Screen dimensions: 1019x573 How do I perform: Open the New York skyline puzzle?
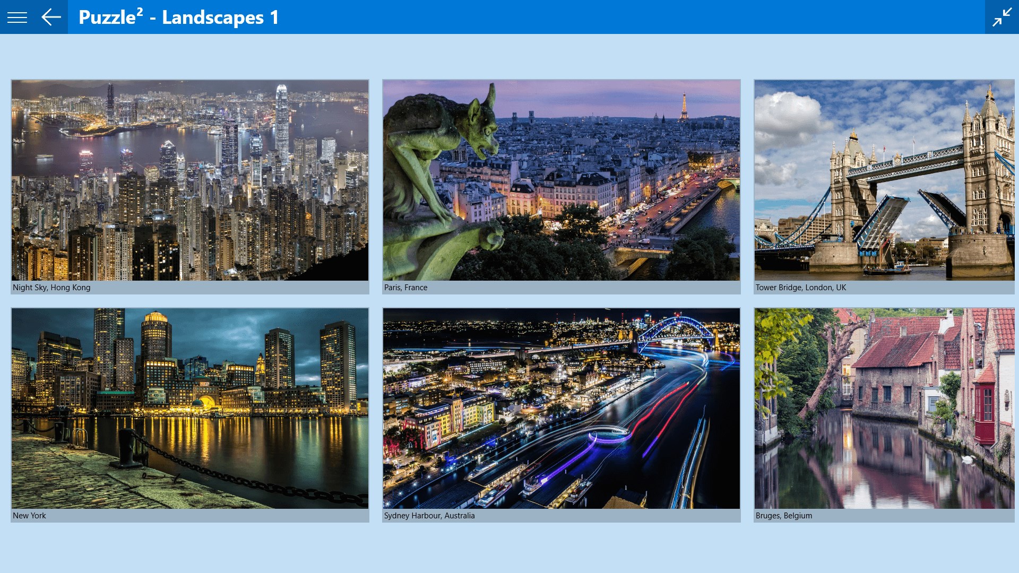coord(190,409)
